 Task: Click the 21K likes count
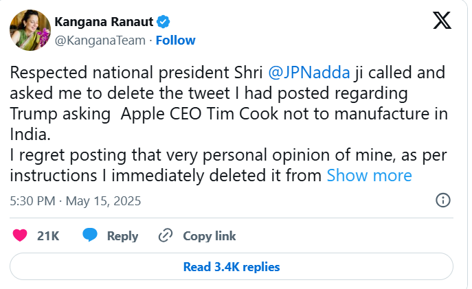tap(48, 235)
